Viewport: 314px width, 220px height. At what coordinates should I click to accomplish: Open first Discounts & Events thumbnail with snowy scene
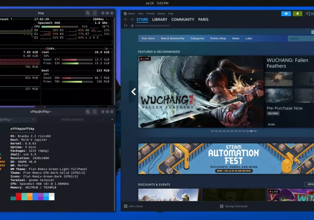pyautogui.click(x=170, y=195)
